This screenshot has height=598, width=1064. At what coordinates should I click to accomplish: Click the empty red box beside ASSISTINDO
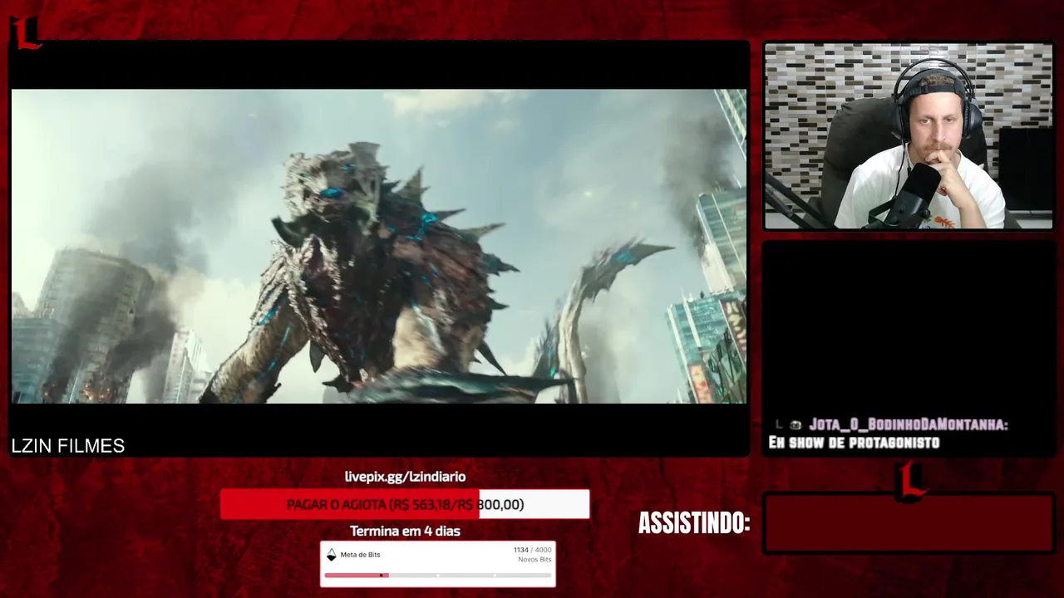(909, 523)
